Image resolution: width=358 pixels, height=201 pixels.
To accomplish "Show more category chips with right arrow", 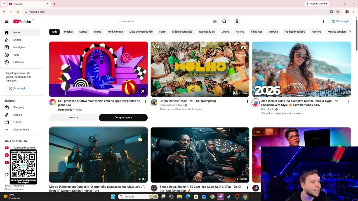I will click(350, 32).
